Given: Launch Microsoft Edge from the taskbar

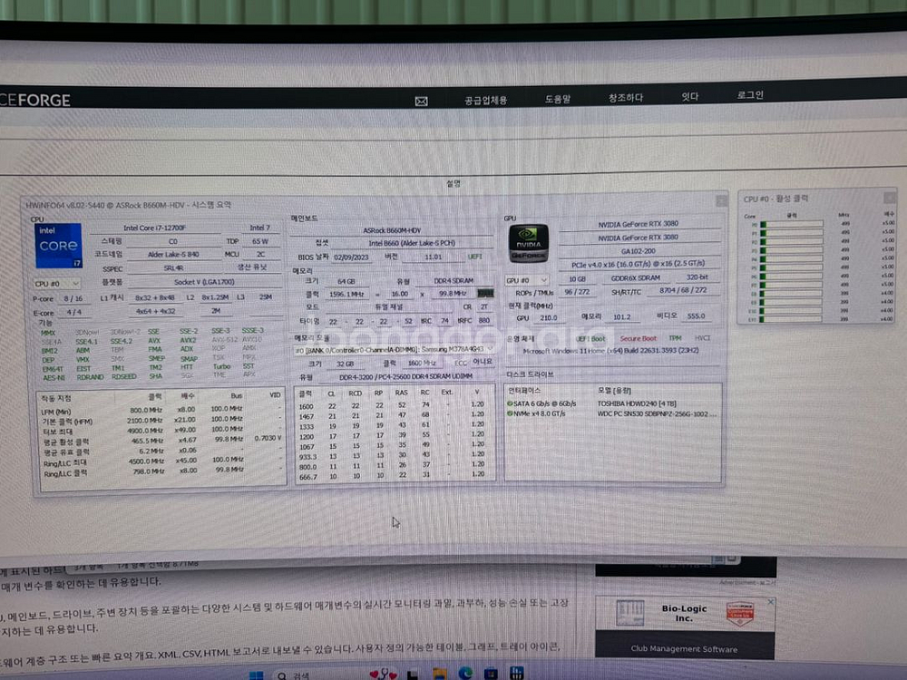Looking at the screenshot, I should pyautogui.click(x=465, y=673).
